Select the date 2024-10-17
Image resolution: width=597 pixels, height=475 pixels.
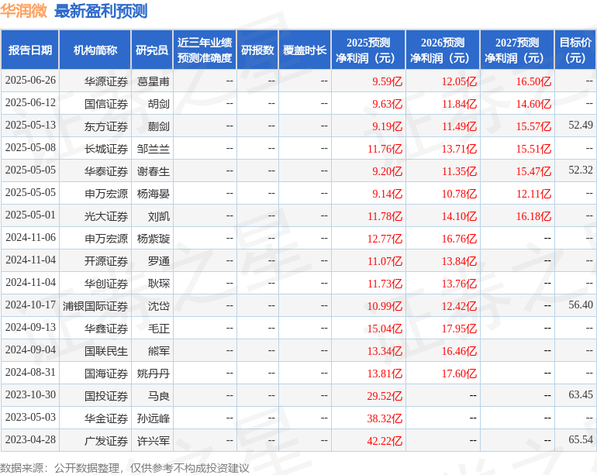[x=30, y=305]
